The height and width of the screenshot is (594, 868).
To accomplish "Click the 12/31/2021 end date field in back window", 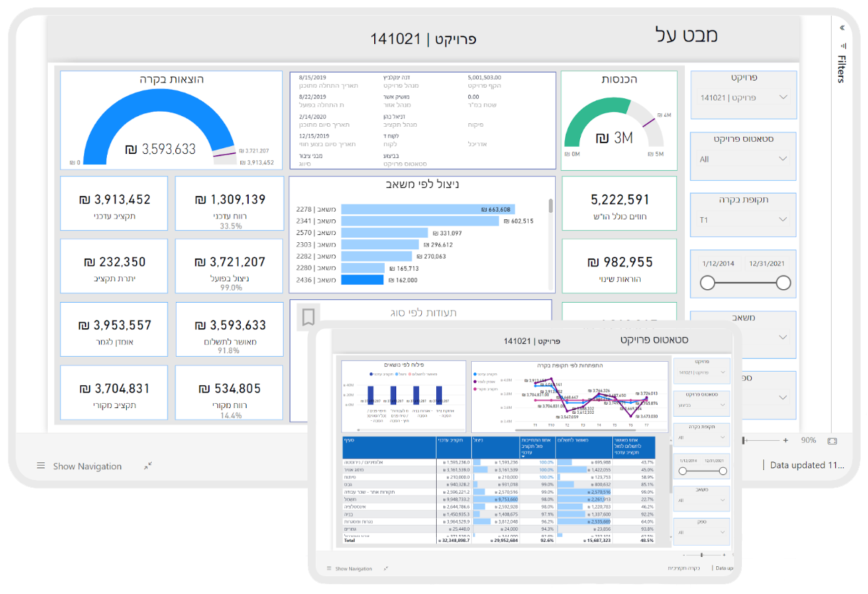I will [x=768, y=264].
